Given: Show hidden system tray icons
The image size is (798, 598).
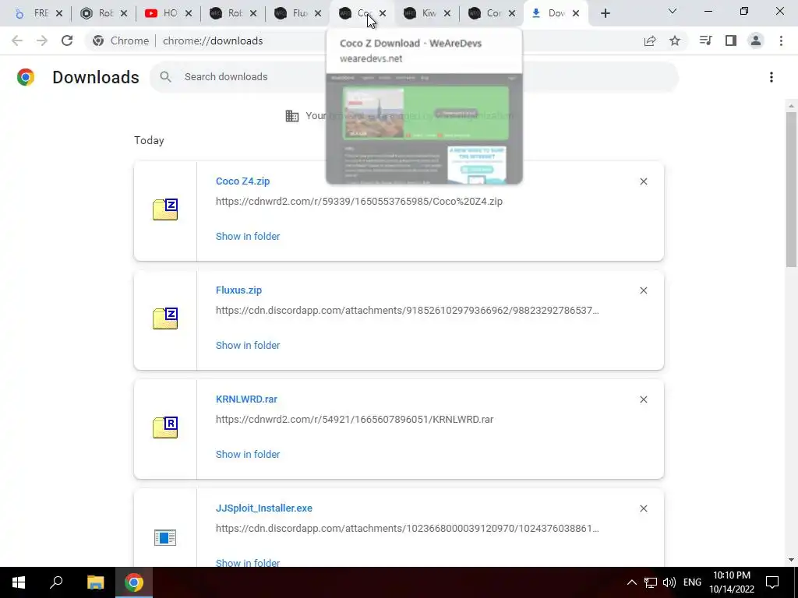Looking at the screenshot, I should pos(631,582).
